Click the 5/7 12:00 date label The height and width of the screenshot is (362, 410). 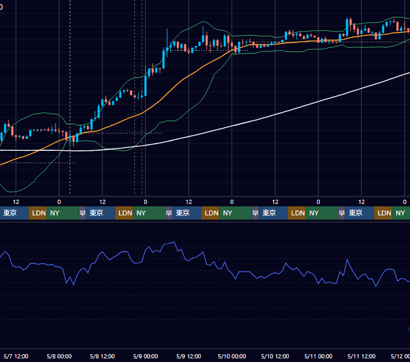click(16, 356)
